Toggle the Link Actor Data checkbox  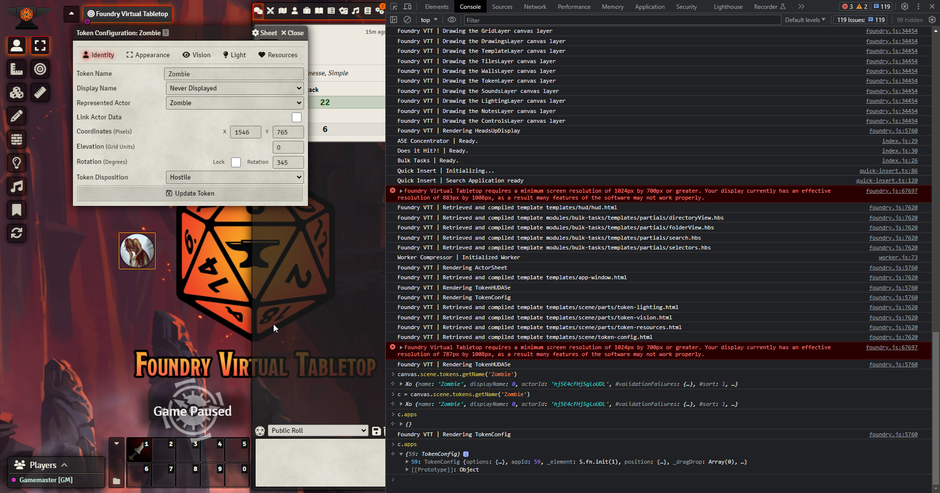tap(297, 117)
